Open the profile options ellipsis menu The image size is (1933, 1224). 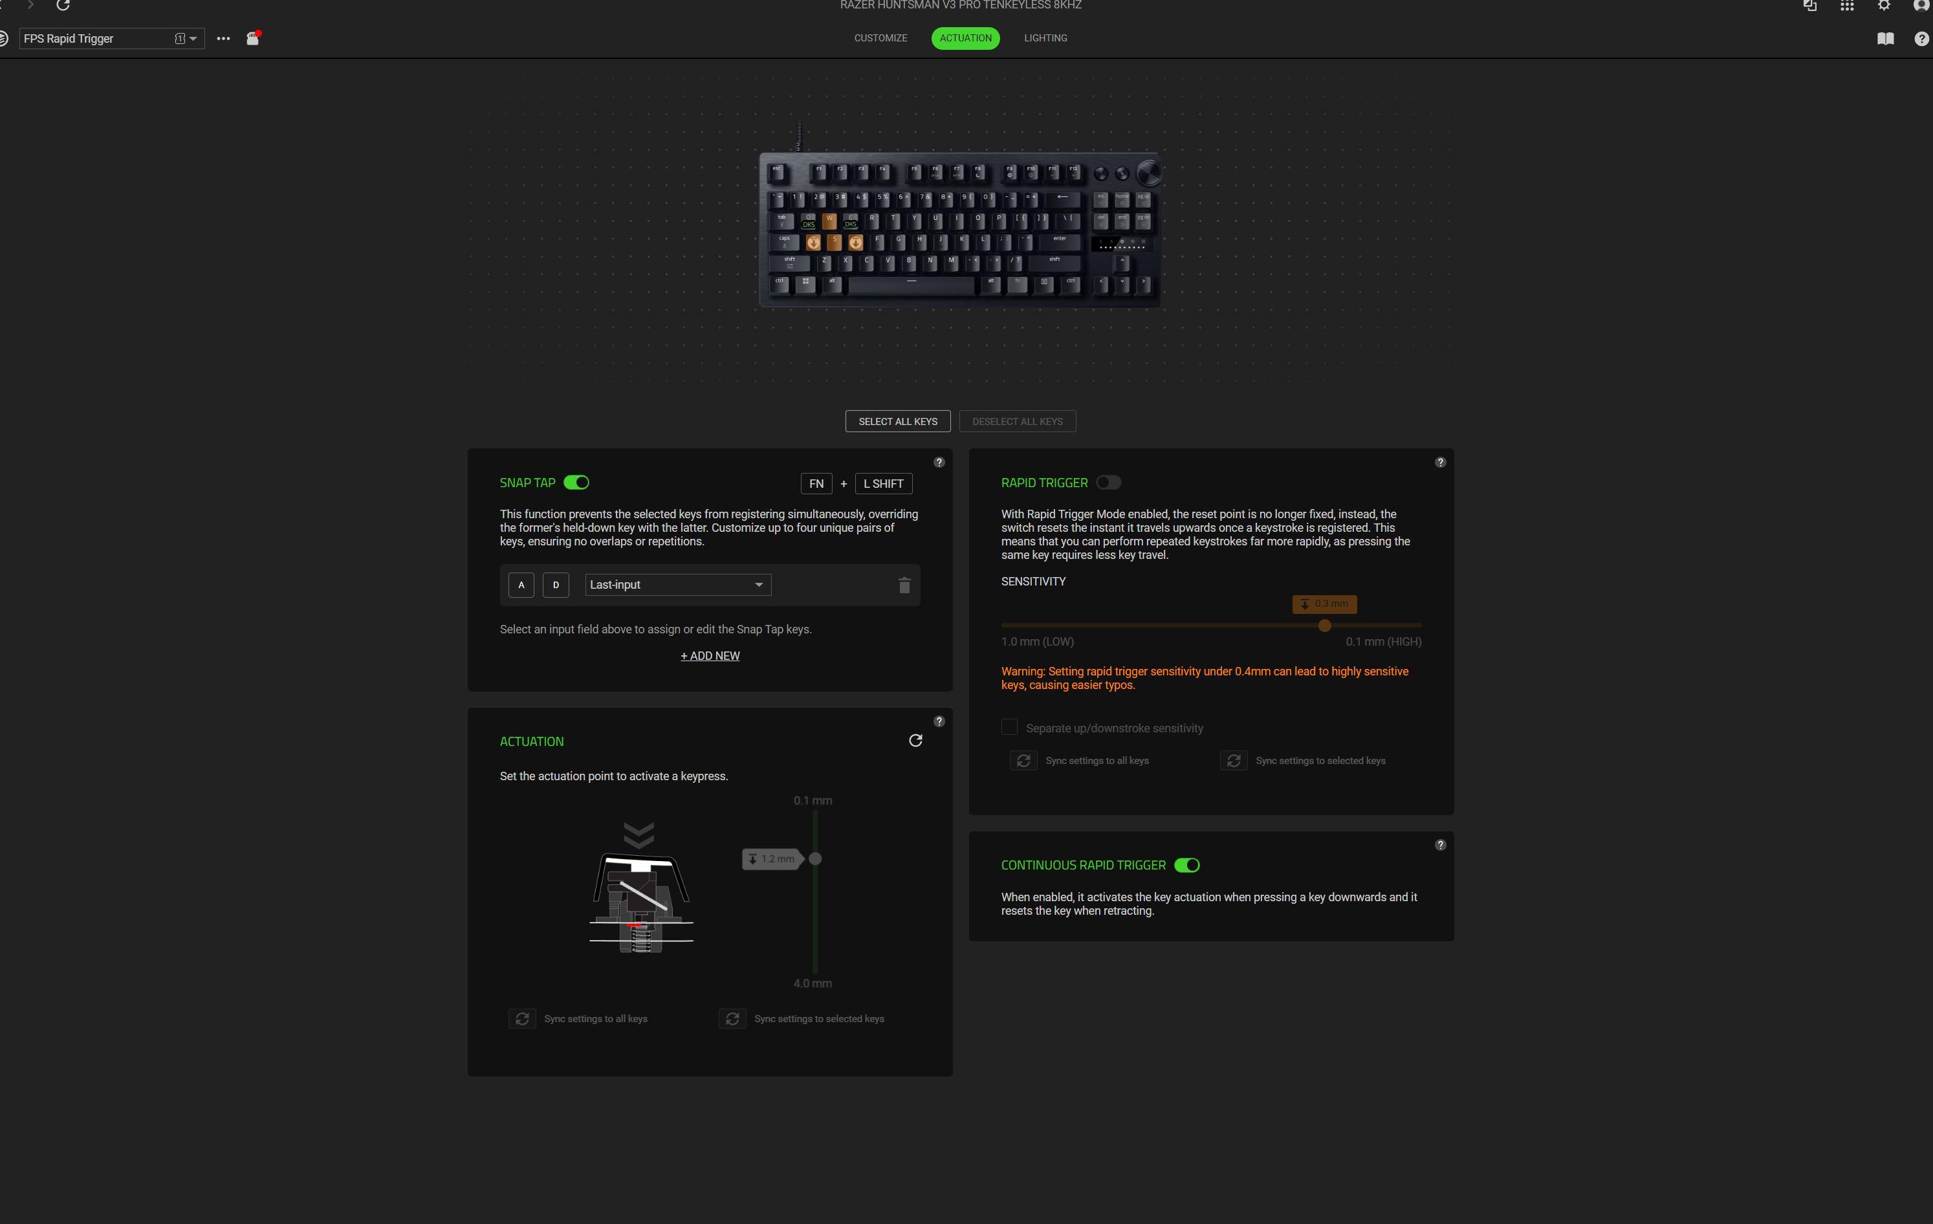[x=223, y=39]
